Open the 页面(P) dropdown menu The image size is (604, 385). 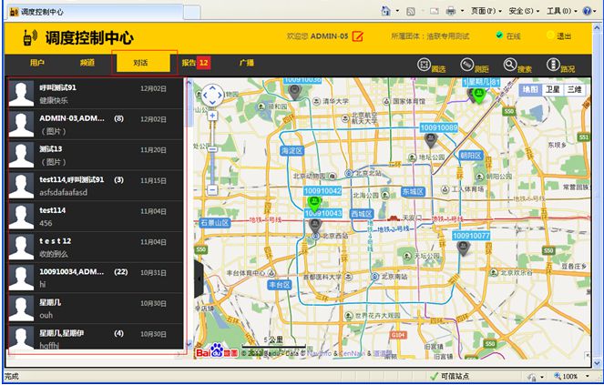(486, 11)
